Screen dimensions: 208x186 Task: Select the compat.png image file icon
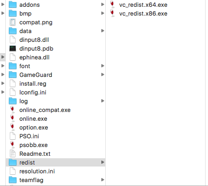tap(13, 22)
